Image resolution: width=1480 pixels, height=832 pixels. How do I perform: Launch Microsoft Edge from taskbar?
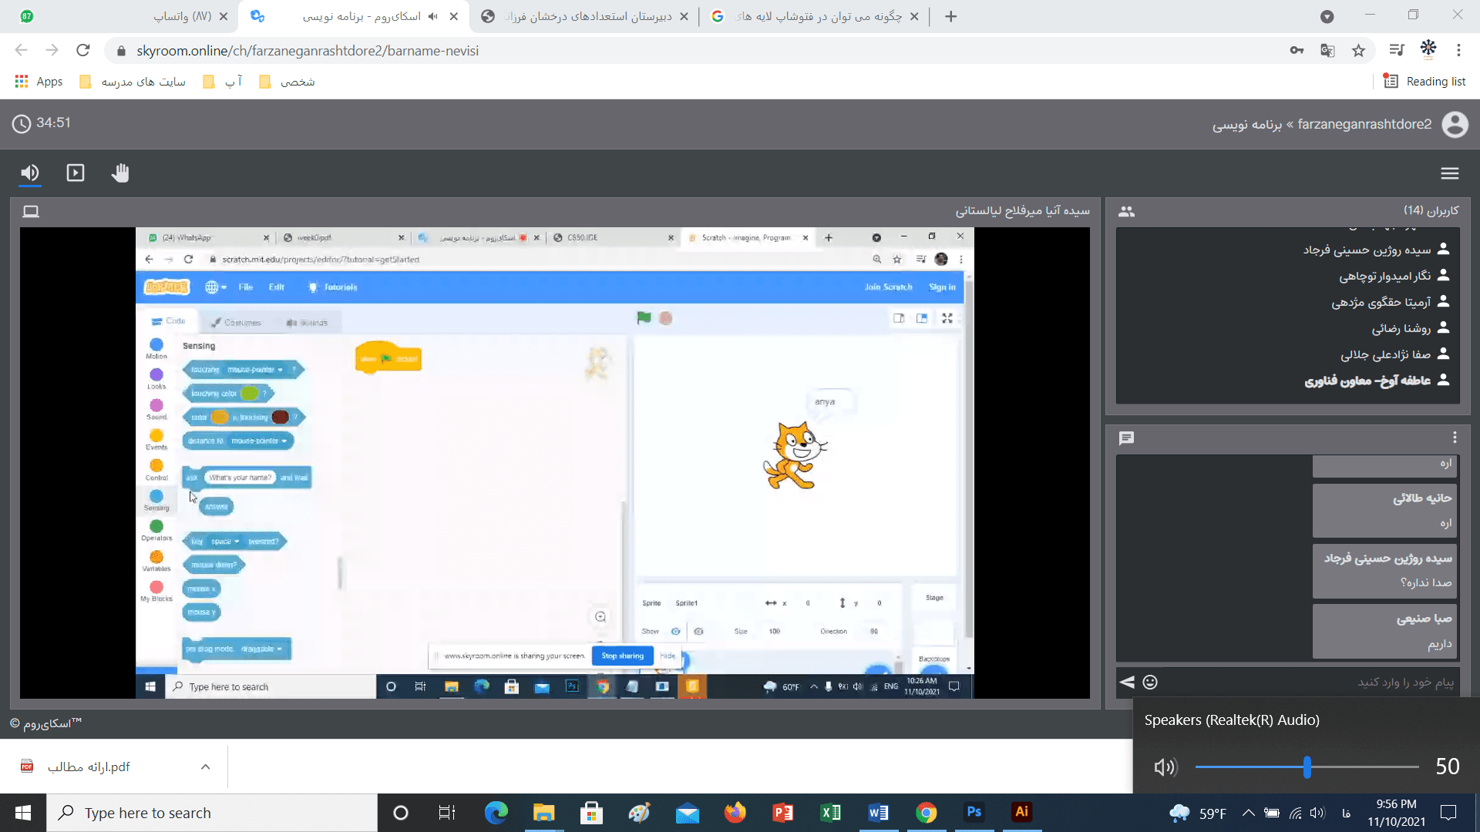[x=496, y=813]
